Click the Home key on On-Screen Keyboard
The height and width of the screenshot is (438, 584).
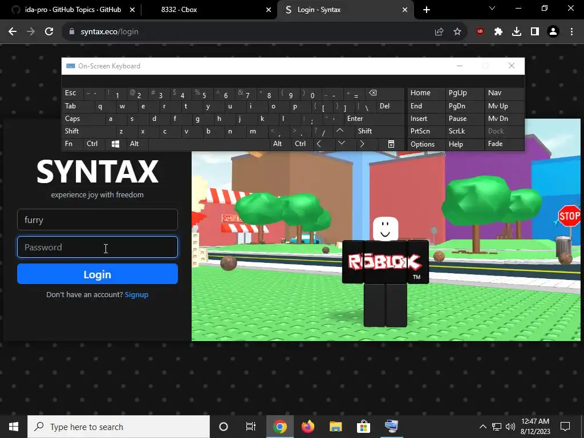coord(427,94)
